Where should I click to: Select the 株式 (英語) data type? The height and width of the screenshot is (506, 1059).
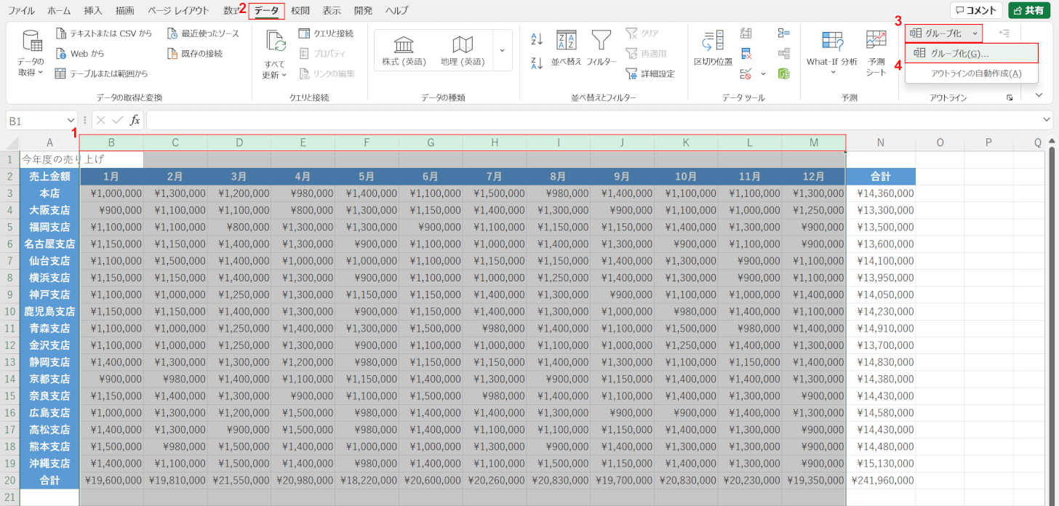pos(404,50)
